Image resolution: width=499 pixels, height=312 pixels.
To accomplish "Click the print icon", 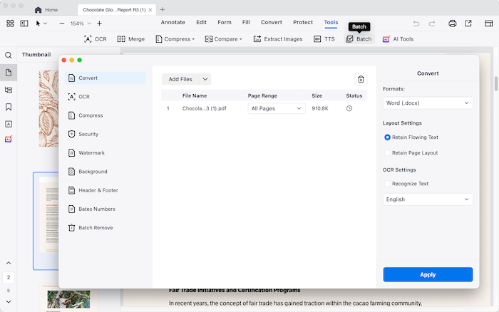I will (x=452, y=23).
